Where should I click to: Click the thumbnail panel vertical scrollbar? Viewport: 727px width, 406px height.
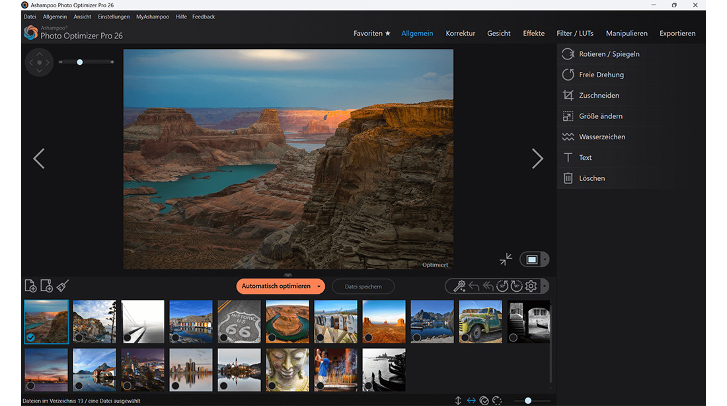(551, 343)
